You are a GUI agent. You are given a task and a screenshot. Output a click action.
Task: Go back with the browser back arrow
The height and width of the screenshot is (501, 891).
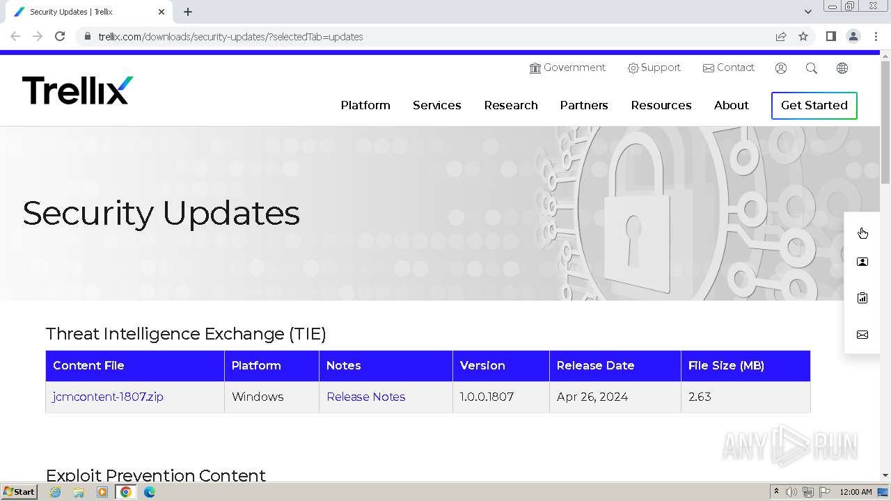click(x=15, y=36)
